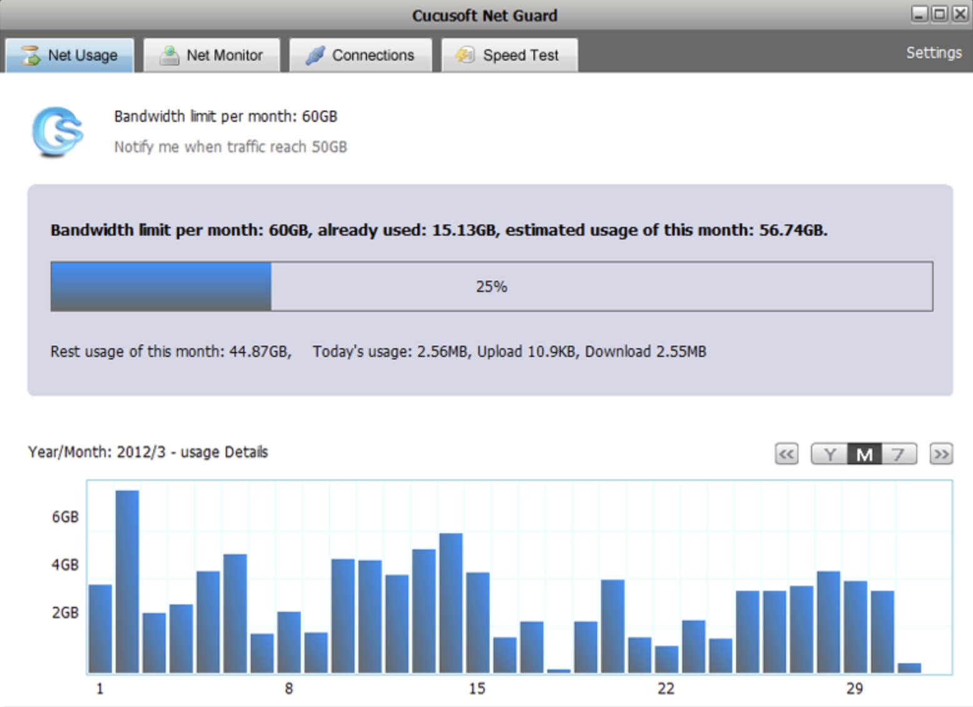The image size is (973, 707).
Task: Click the tallest usage bar near day 2
Action: (x=126, y=581)
